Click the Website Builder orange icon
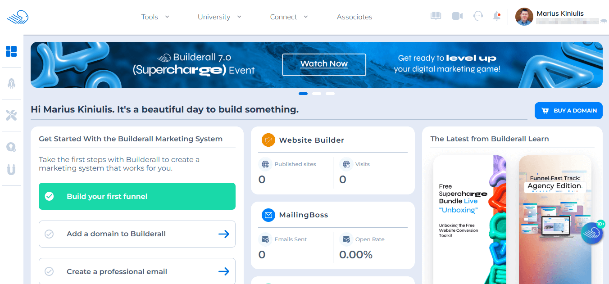609x284 pixels. click(x=268, y=140)
